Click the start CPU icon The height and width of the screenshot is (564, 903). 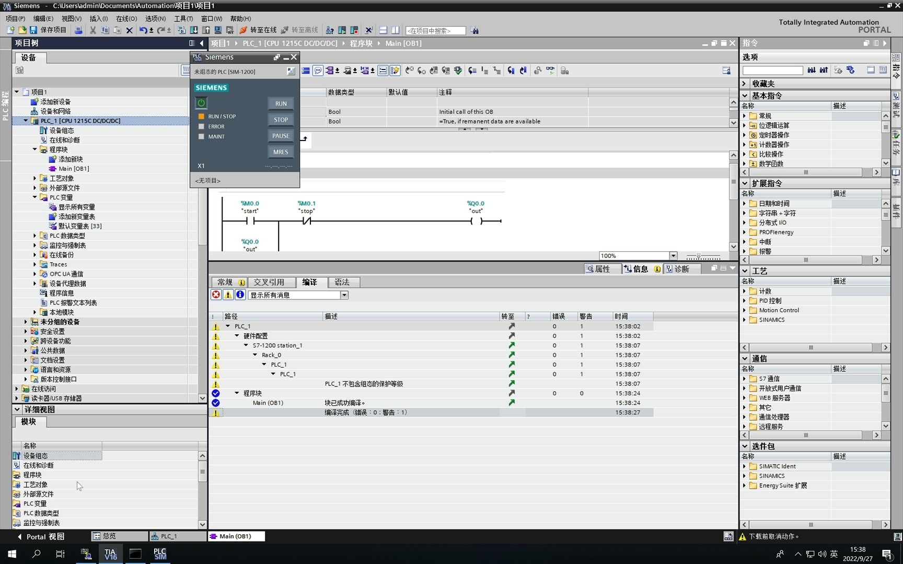(x=342, y=30)
